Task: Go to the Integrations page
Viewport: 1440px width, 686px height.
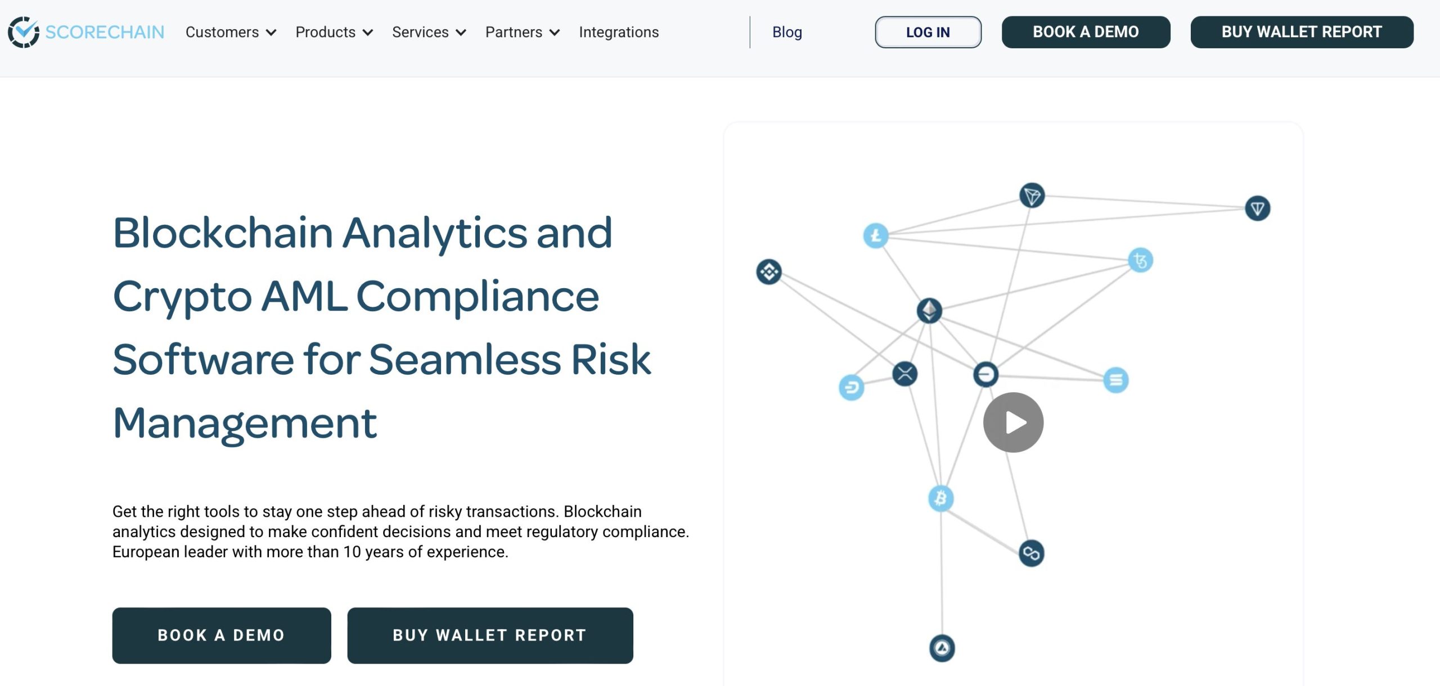Action: coord(619,32)
